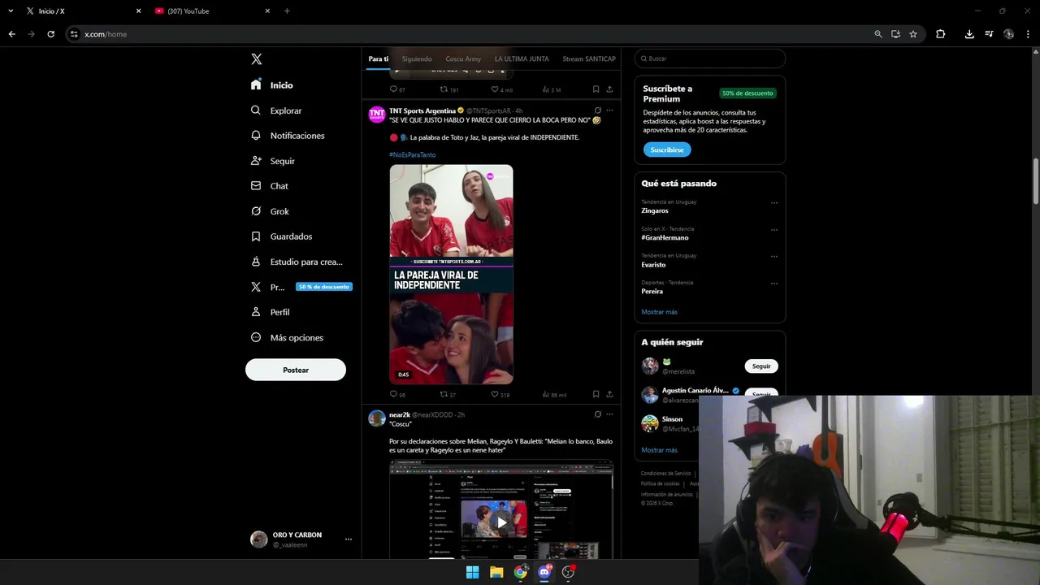The height and width of the screenshot is (585, 1040).
Task: Open Seguir page in sidebar
Action: click(273, 161)
